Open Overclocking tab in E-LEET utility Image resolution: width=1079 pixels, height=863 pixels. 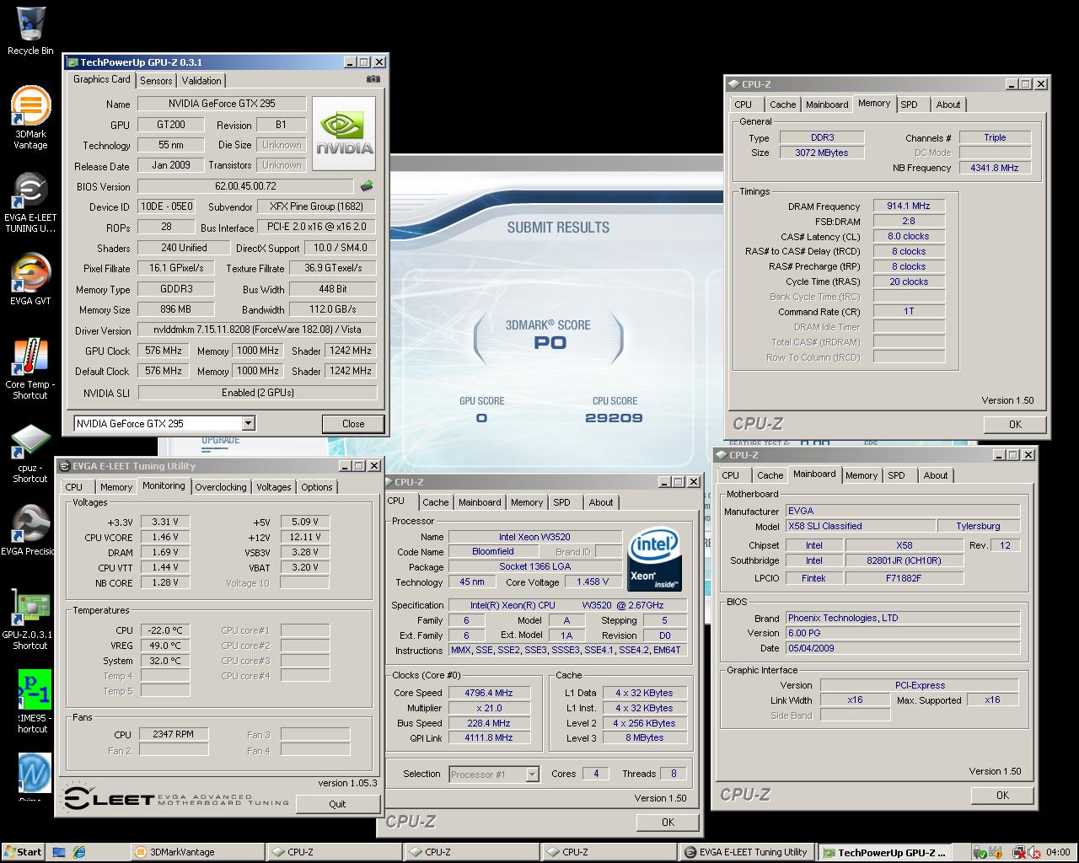(221, 487)
